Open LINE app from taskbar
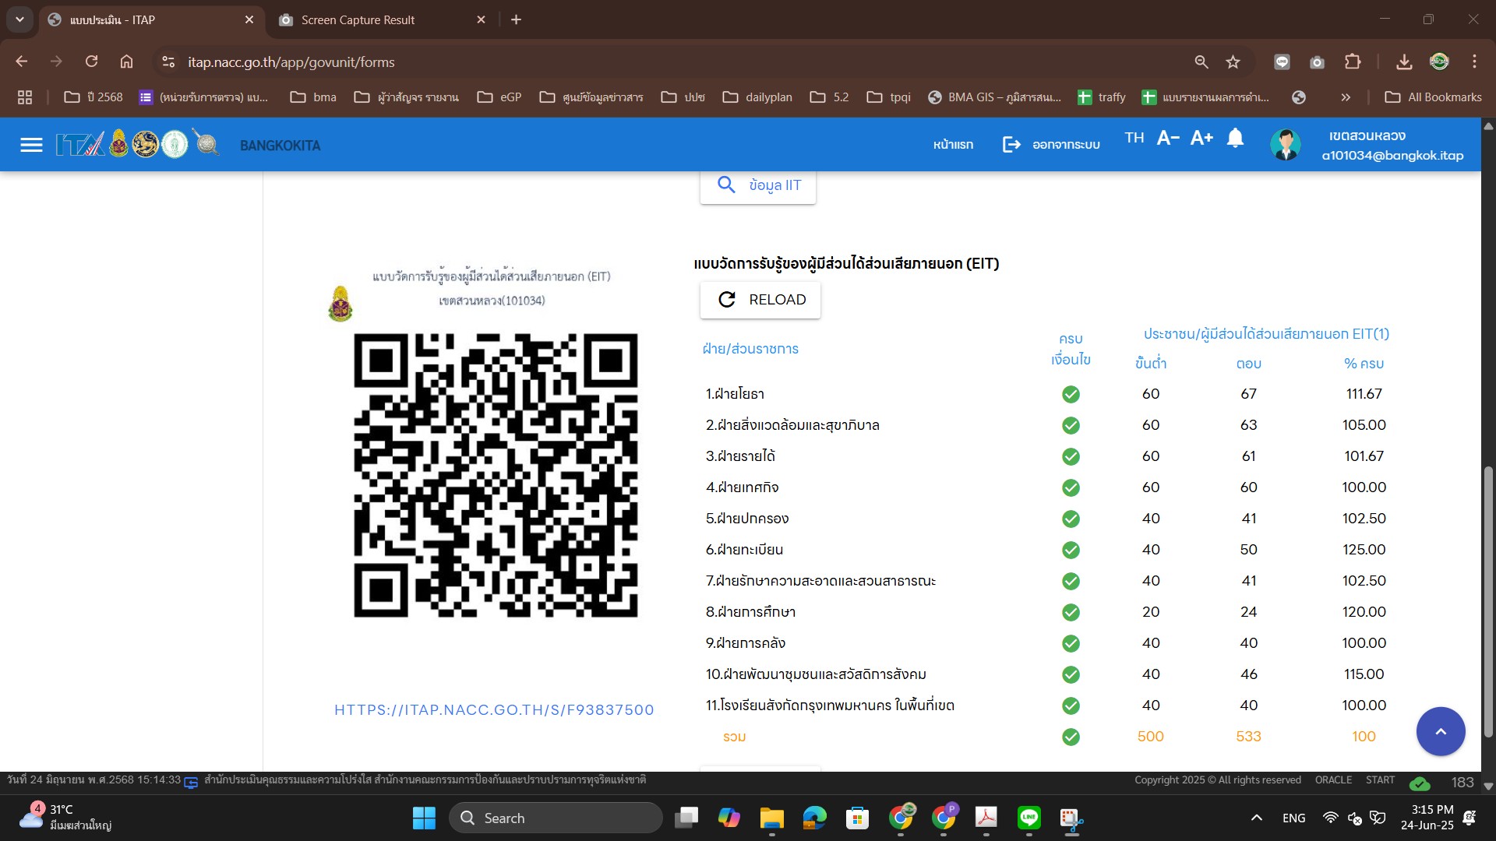 [1029, 818]
